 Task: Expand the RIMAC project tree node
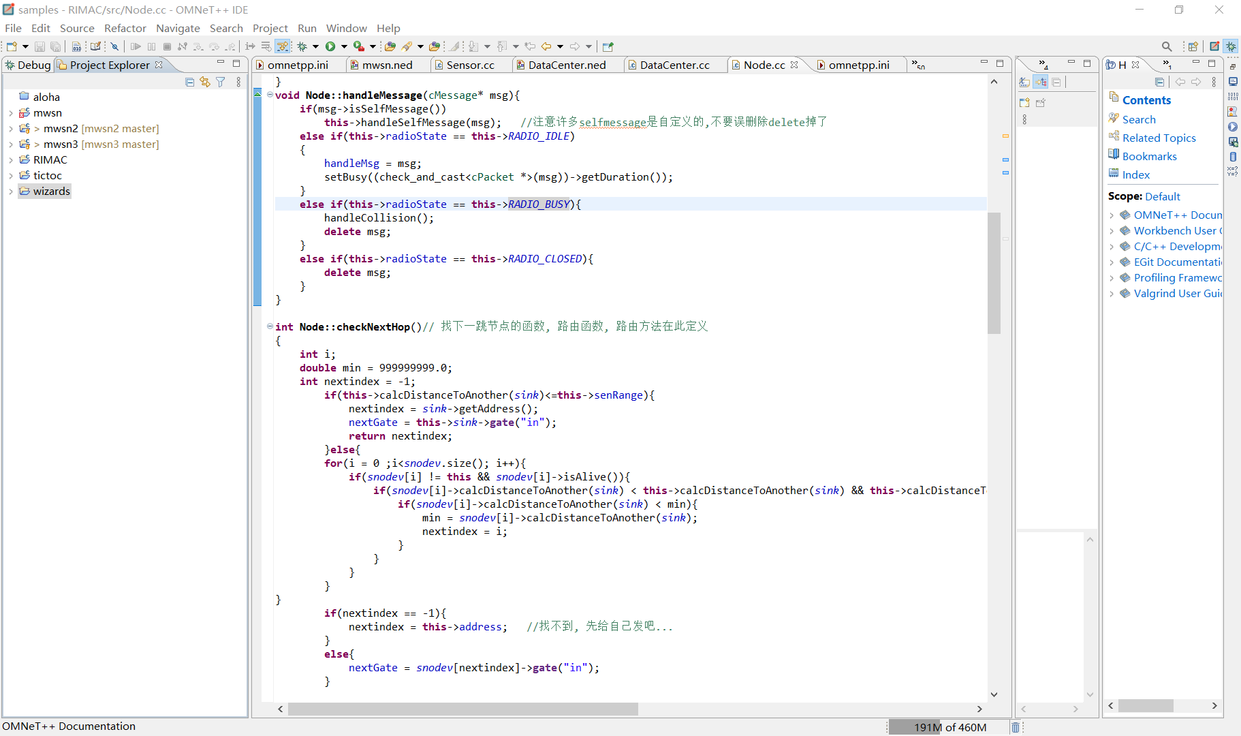click(11, 160)
